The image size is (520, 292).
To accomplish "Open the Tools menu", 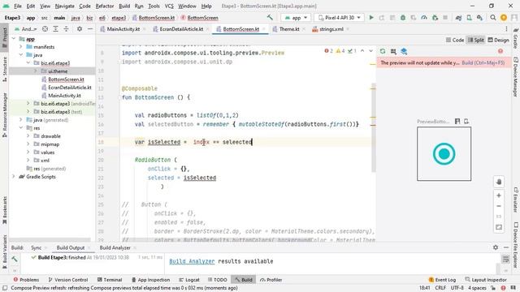I will point(154,6).
